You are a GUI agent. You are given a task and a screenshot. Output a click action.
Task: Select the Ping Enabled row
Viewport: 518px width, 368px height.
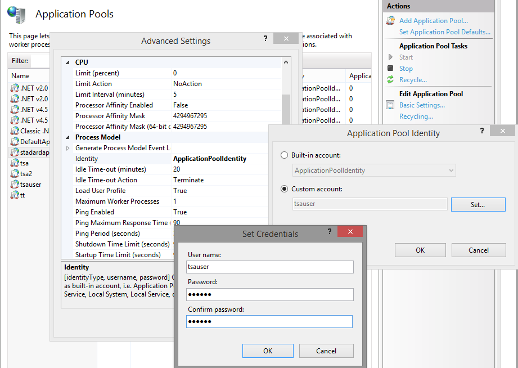point(170,212)
